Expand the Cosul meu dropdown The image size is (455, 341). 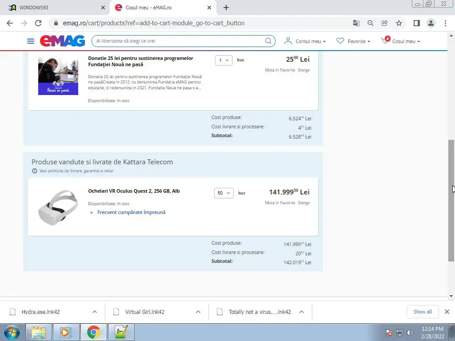point(419,41)
